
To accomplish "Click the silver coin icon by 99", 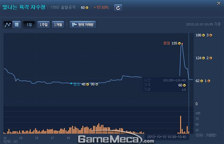I will click(x=97, y=84).
